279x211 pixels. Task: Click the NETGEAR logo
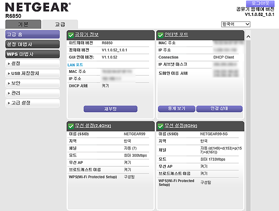pos(38,7)
